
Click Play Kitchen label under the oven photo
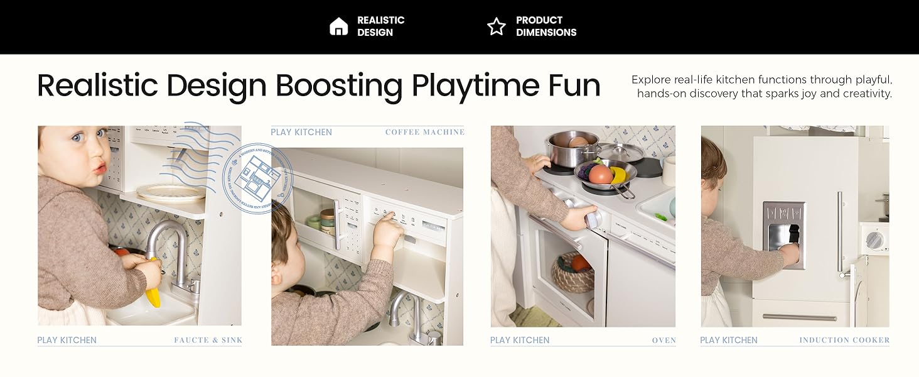(x=520, y=340)
